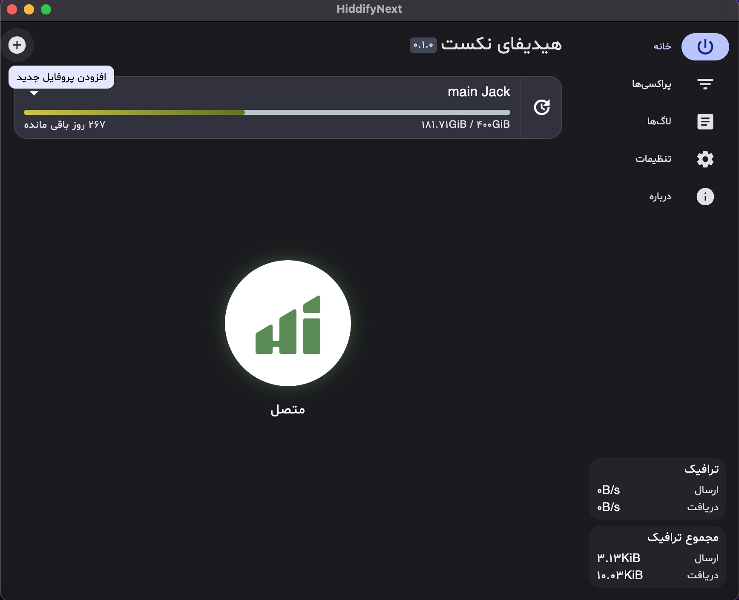Open the Proxies filter icon
This screenshot has width=739, height=600.
pos(705,84)
